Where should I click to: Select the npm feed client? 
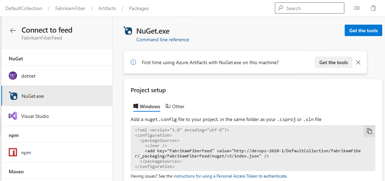[x=26, y=153]
